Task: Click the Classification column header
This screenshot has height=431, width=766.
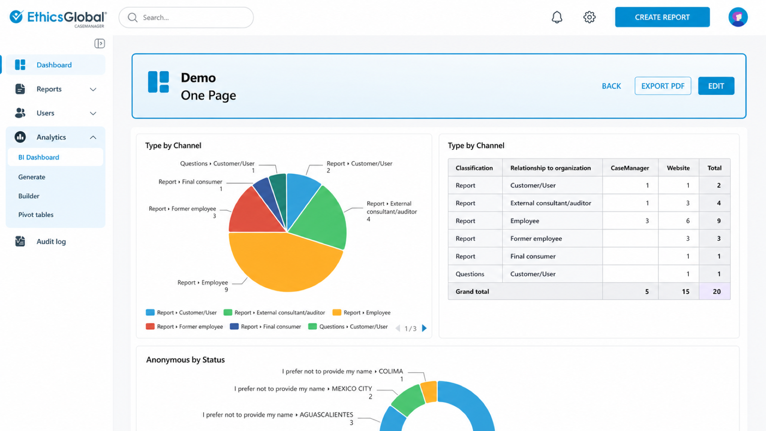Action: [474, 168]
